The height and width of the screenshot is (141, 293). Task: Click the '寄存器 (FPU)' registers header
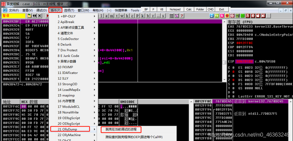pyautogui.click(x=240, y=22)
